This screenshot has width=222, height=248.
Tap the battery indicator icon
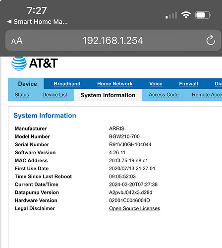(203, 15)
